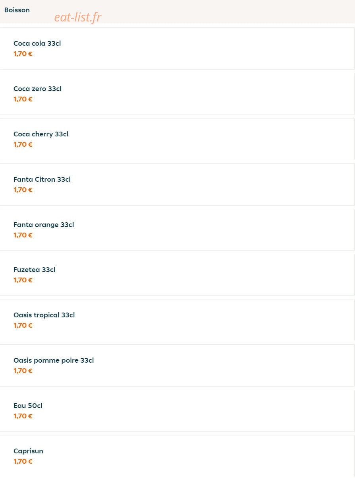This screenshot has width=355, height=478.
Task: Click the price below Oasis tropical 33cl
Action: coord(23,325)
